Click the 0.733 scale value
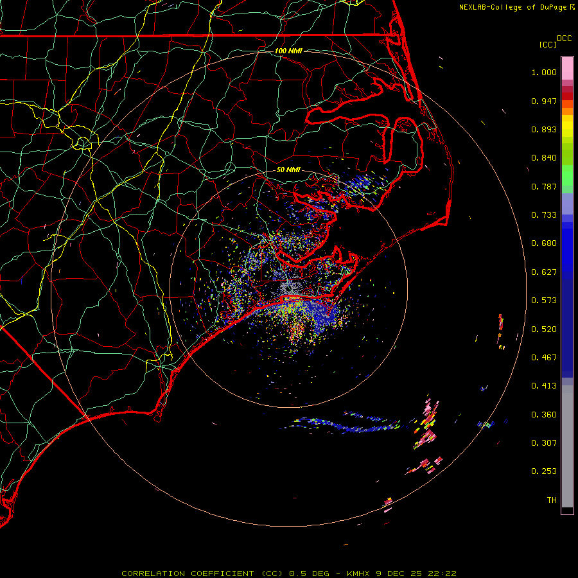 click(x=544, y=215)
